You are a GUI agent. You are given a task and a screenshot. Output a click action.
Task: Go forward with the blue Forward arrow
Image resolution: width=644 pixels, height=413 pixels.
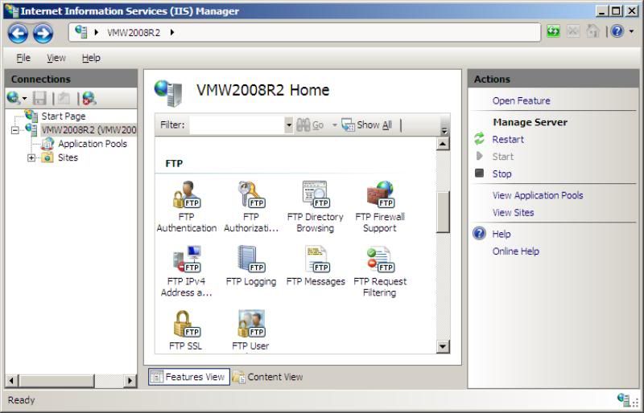(43, 33)
